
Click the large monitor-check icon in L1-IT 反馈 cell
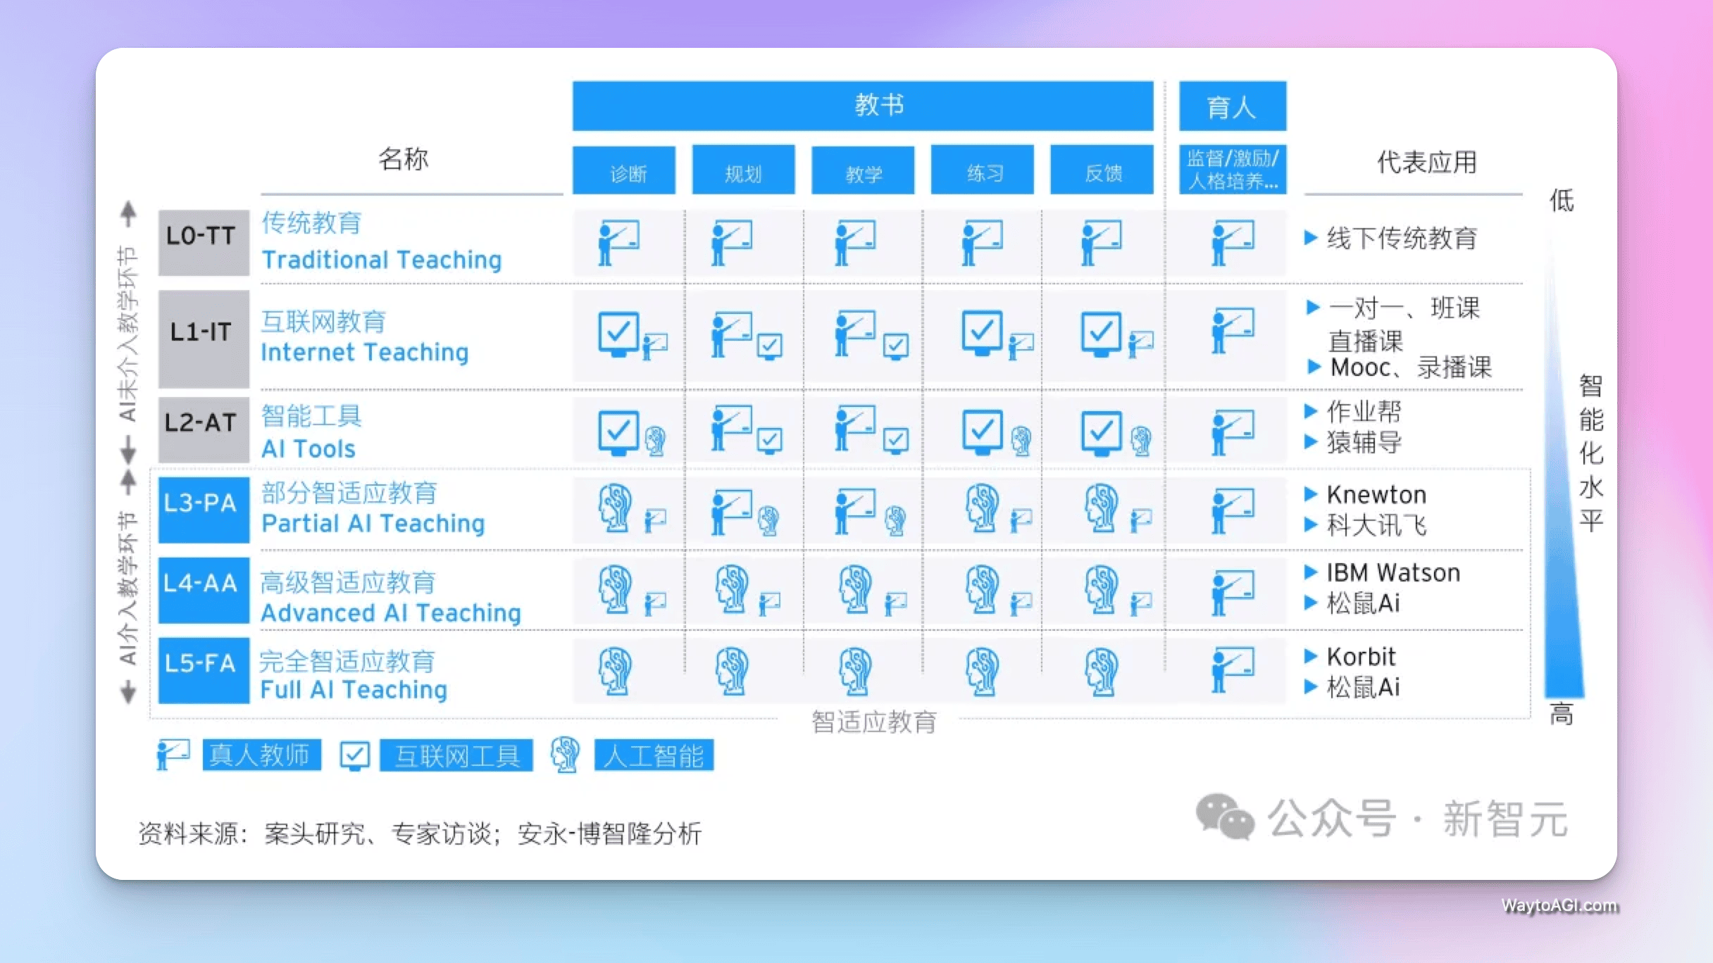1101,334
